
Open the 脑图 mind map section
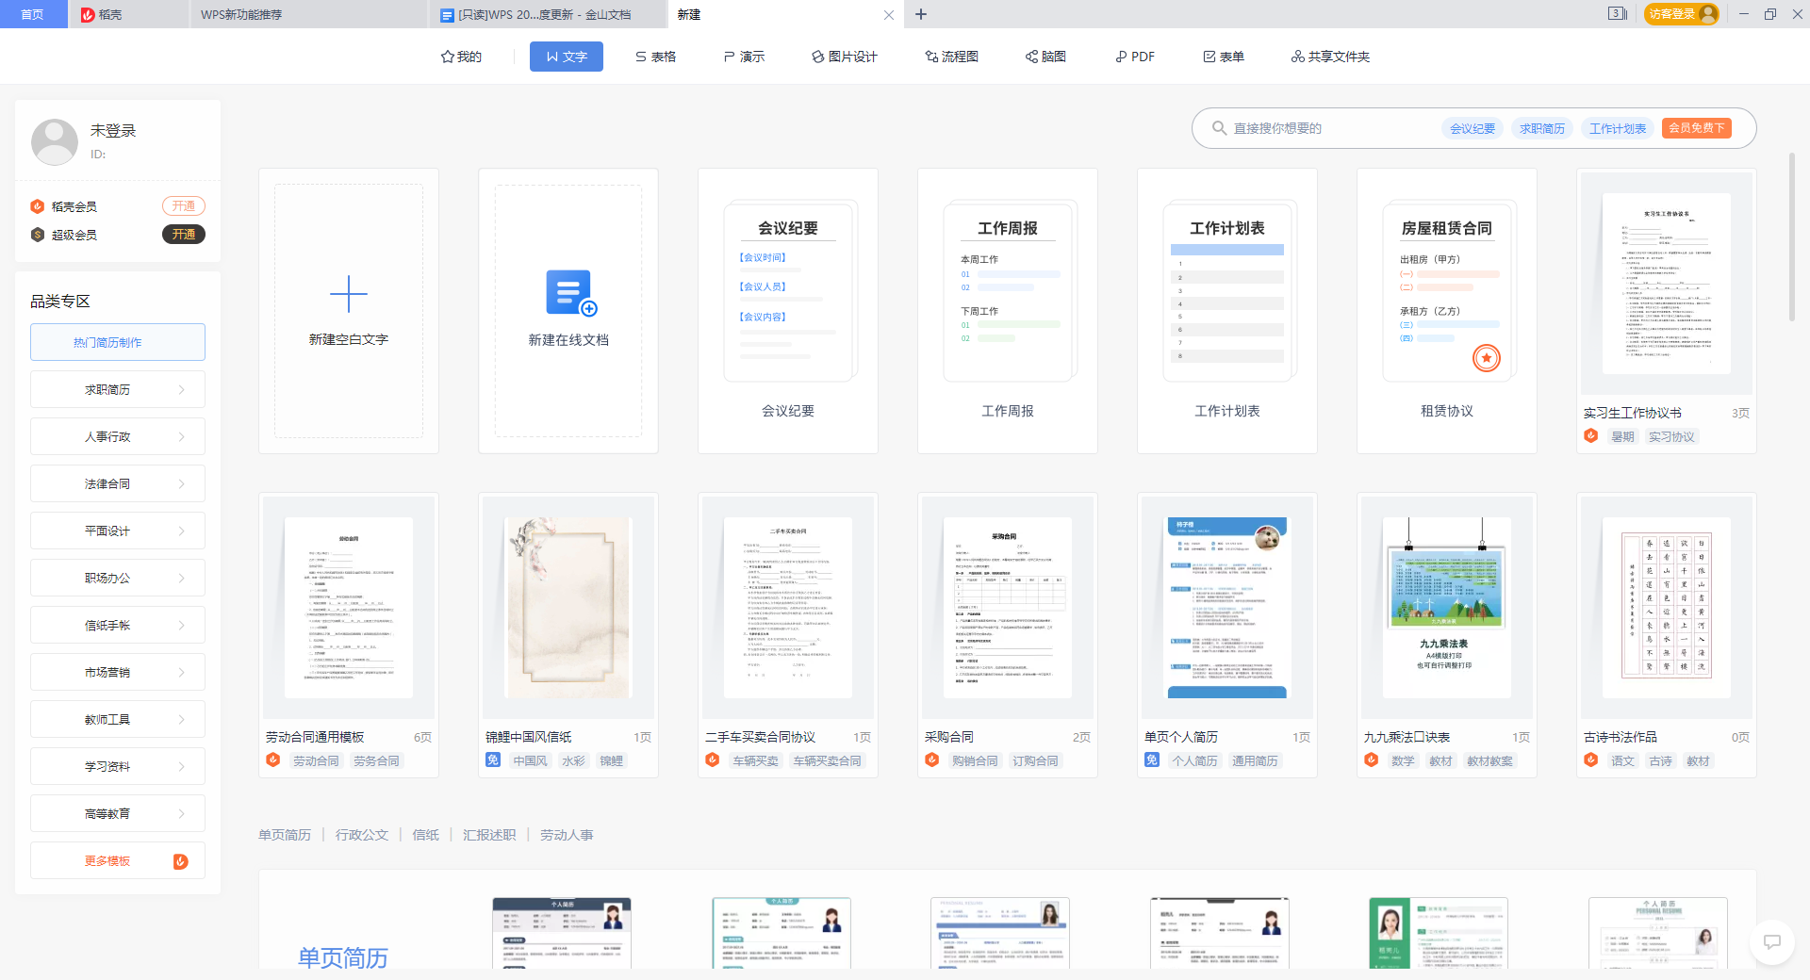click(x=1045, y=57)
